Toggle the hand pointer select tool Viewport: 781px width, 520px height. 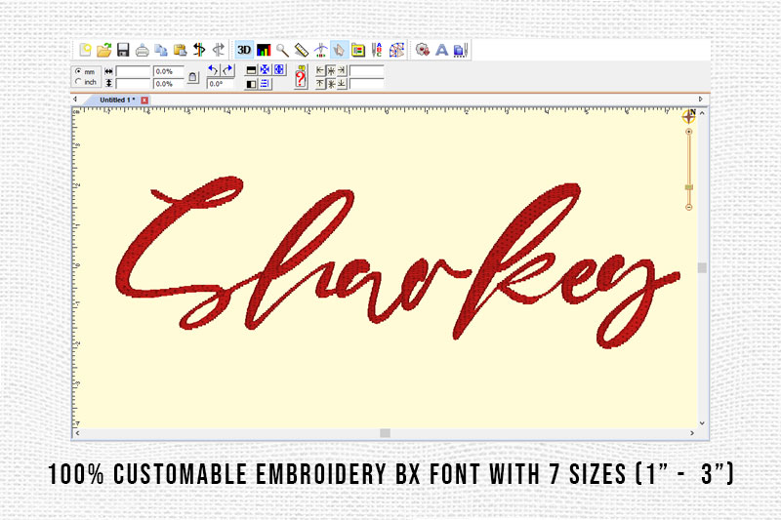pyautogui.click(x=339, y=50)
